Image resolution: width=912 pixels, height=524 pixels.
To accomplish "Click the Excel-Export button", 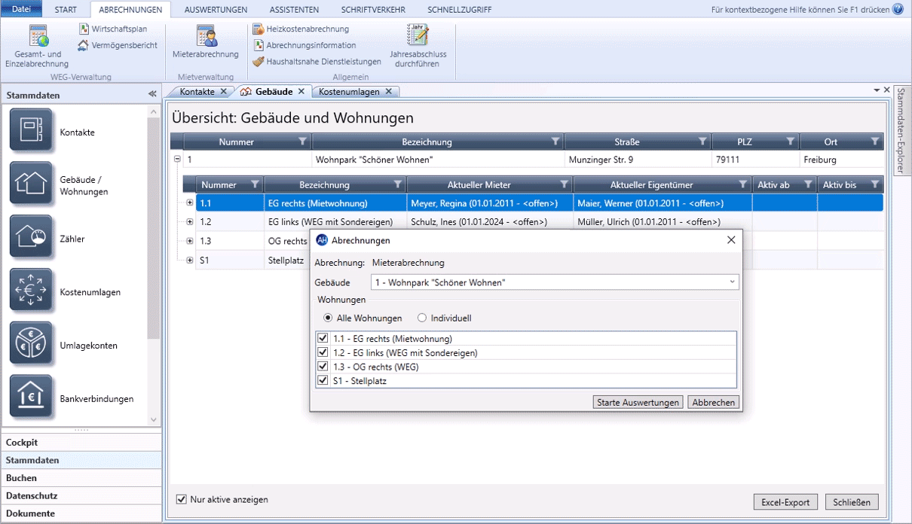I will 785,502.
